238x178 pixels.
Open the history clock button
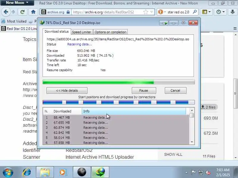[x=220, y=12]
